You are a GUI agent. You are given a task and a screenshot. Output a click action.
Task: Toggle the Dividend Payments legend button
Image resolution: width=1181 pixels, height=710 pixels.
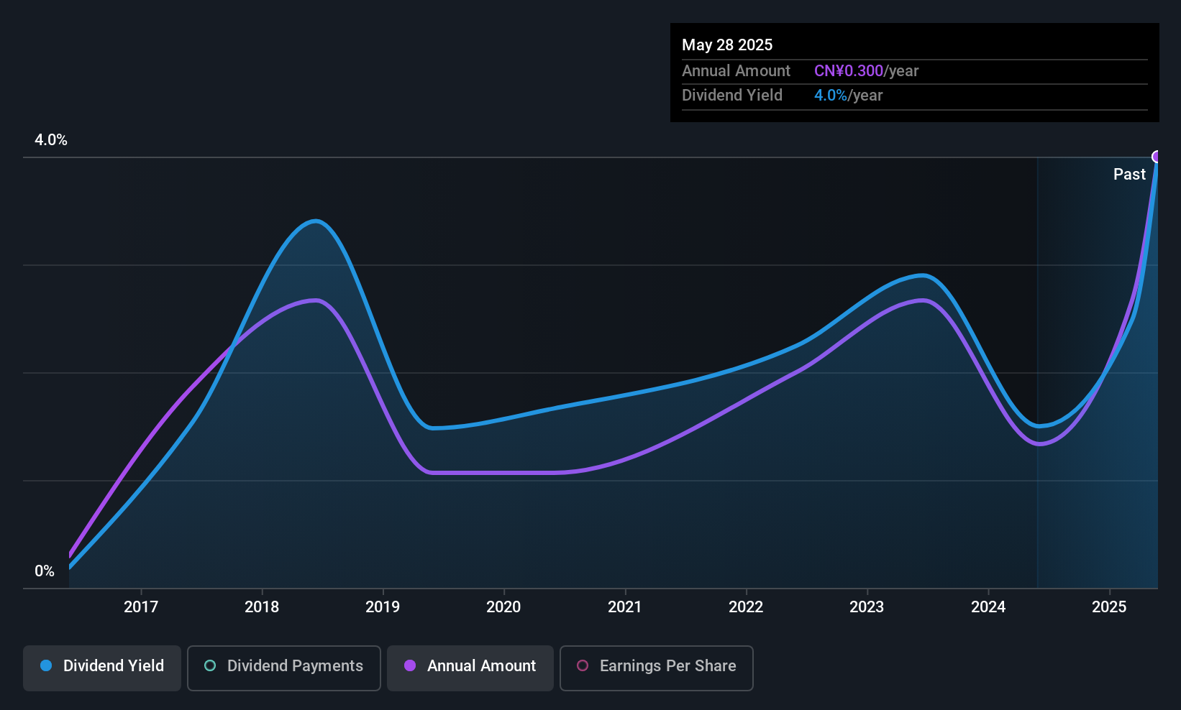284,668
